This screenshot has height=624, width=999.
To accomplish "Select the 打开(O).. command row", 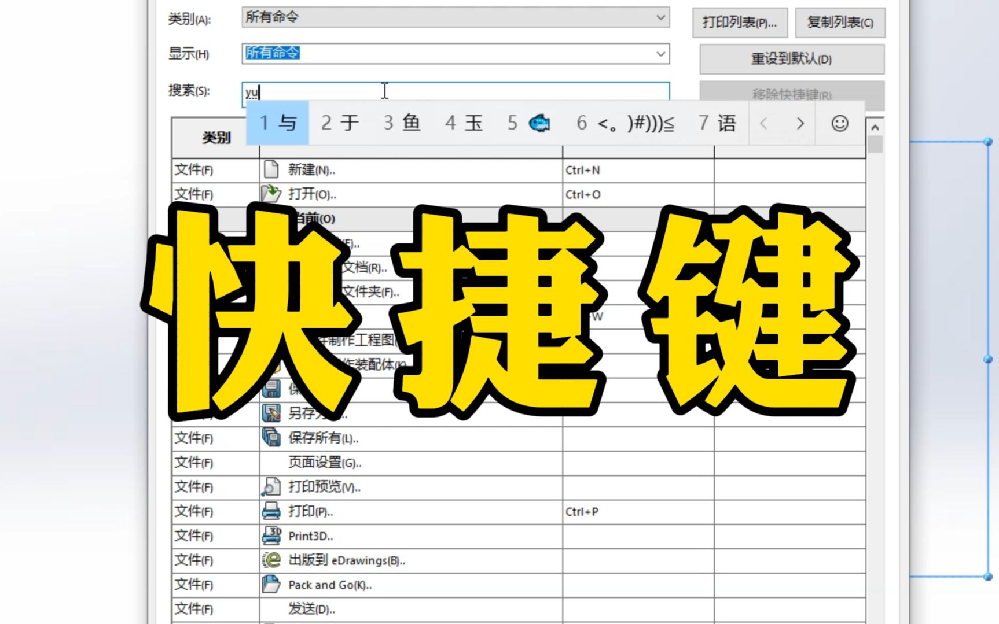I will [x=519, y=194].
